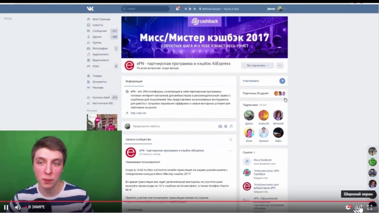Toggle fullscreen video mode
This screenshot has height=213, width=379.
(x=370, y=207)
